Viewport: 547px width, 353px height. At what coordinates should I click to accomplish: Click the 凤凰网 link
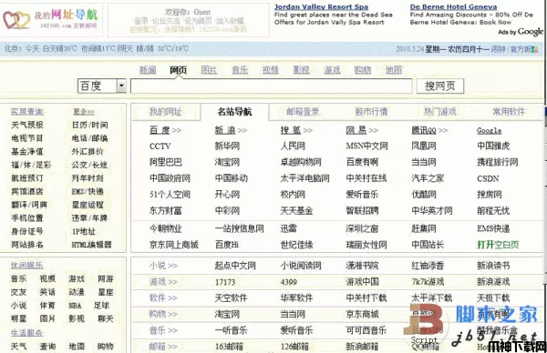click(x=424, y=146)
